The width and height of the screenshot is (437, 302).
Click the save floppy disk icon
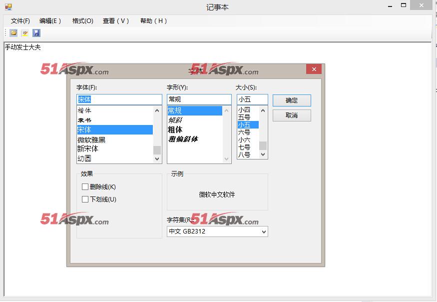36,33
